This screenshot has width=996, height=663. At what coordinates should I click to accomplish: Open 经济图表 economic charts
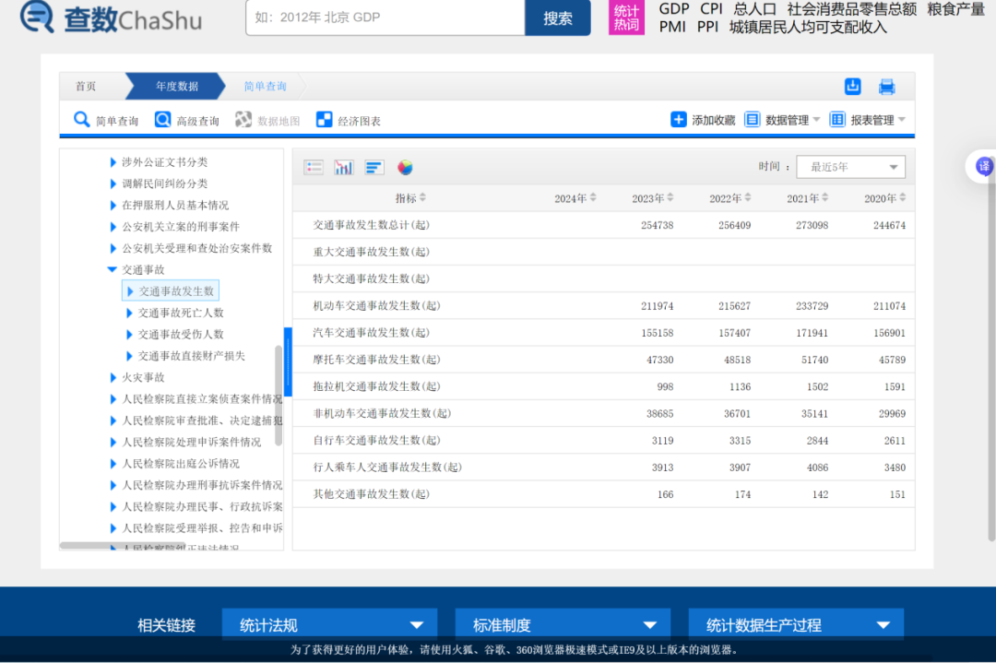point(349,121)
